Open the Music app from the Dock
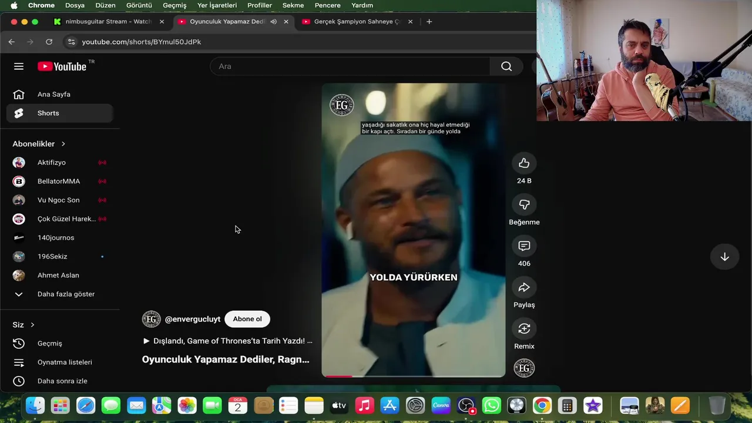Viewport: 752px width, 423px height. pos(365,405)
